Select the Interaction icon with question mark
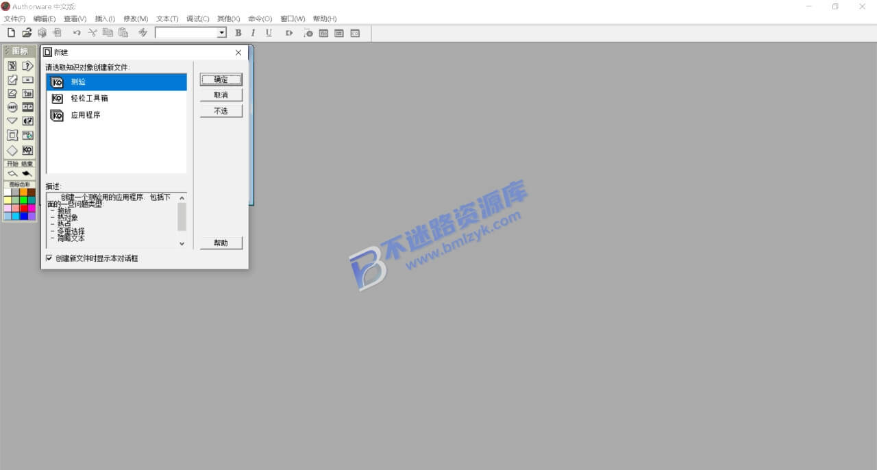The width and height of the screenshot is (877, 470). [x=27, y=66]
